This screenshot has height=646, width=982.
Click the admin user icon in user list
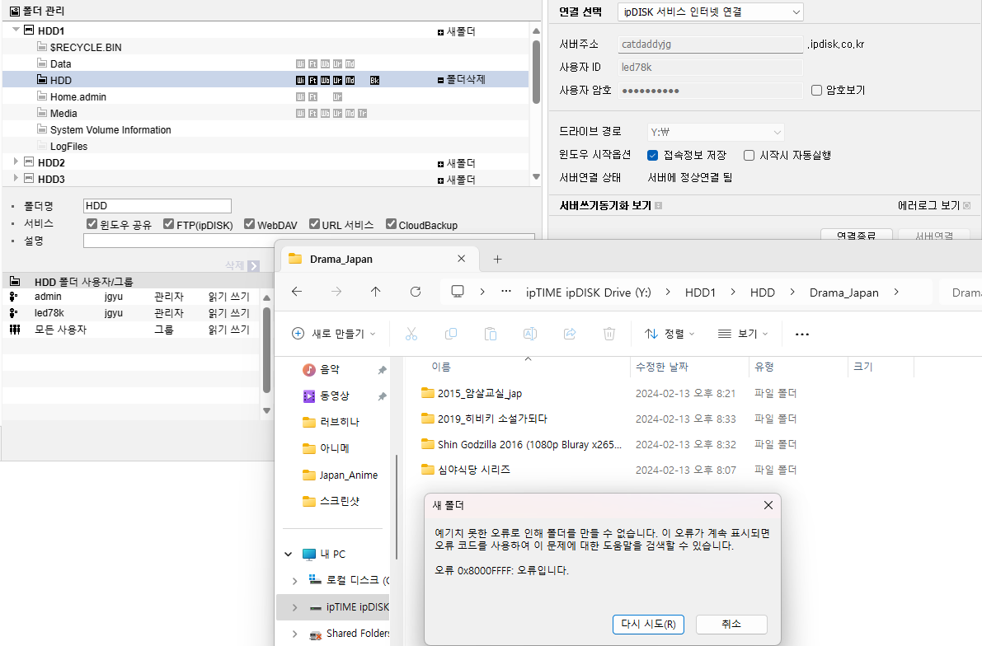pyautogui.click(x=14, y=297)
